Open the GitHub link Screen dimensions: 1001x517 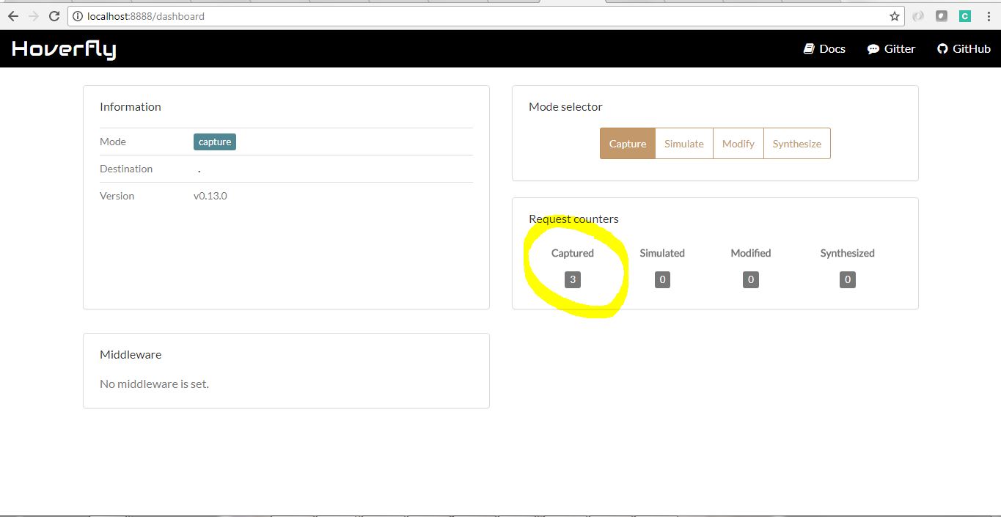tap(964, 49)
